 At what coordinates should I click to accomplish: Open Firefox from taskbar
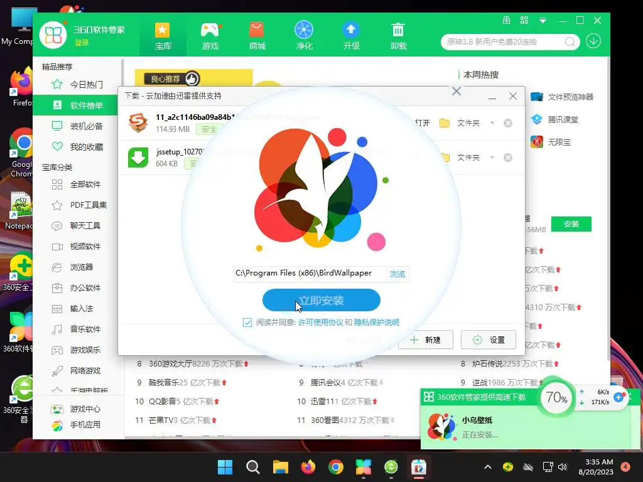click(308, 467)
